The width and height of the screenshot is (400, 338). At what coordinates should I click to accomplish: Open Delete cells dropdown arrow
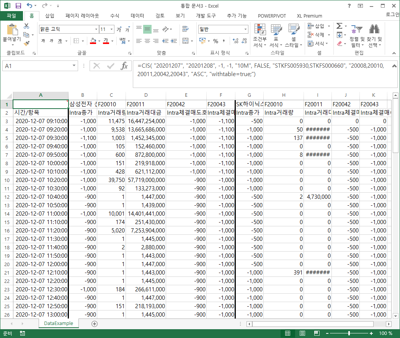click(x=329, y=35)
